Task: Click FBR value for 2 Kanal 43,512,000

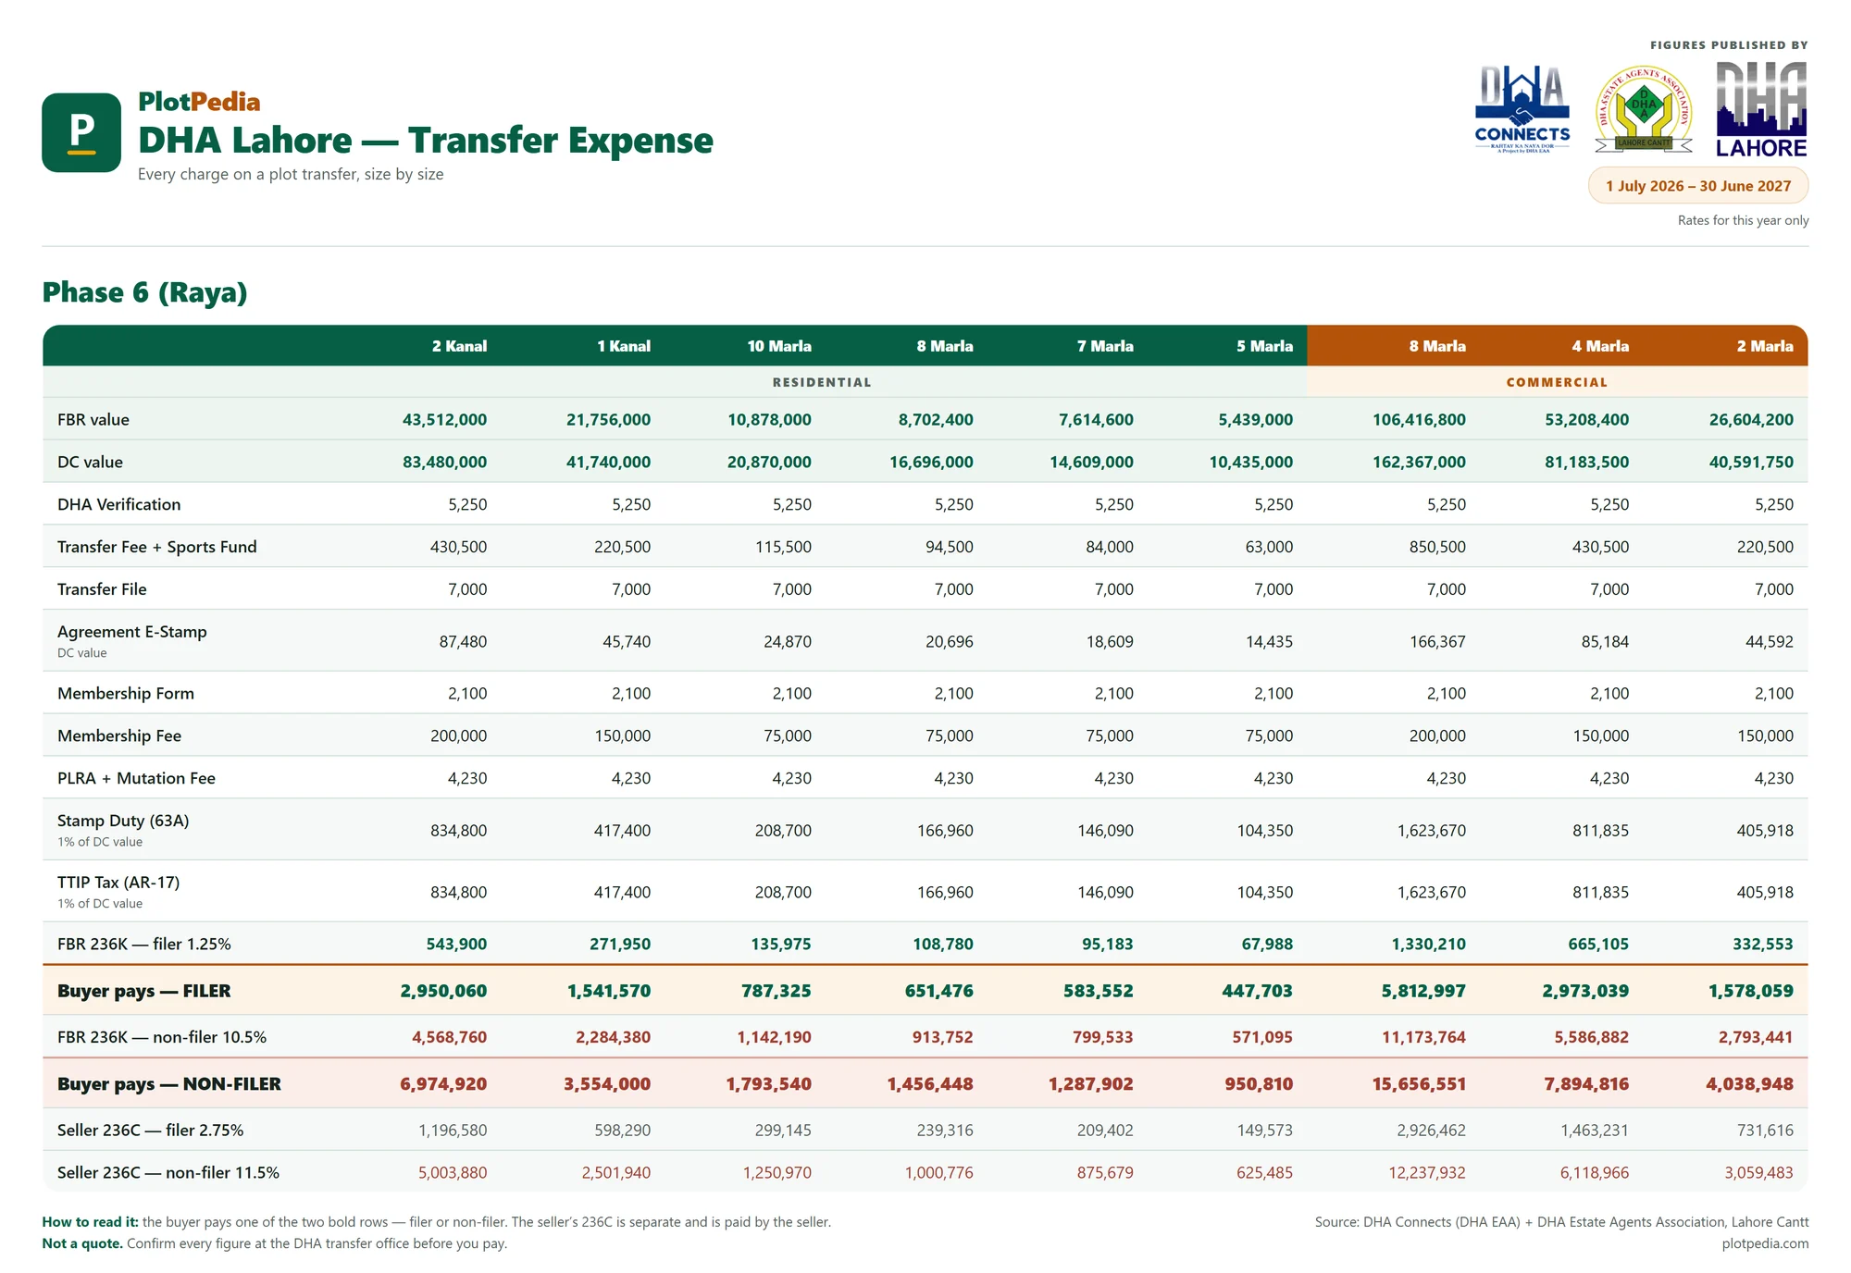Action: (444, 420)
